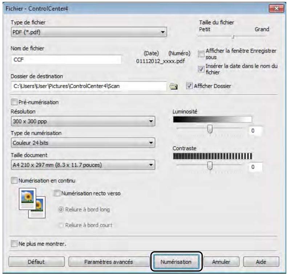Click the Défaut button
The height and width of the screenshot is (274, 287).
click(x=36, y=262)
